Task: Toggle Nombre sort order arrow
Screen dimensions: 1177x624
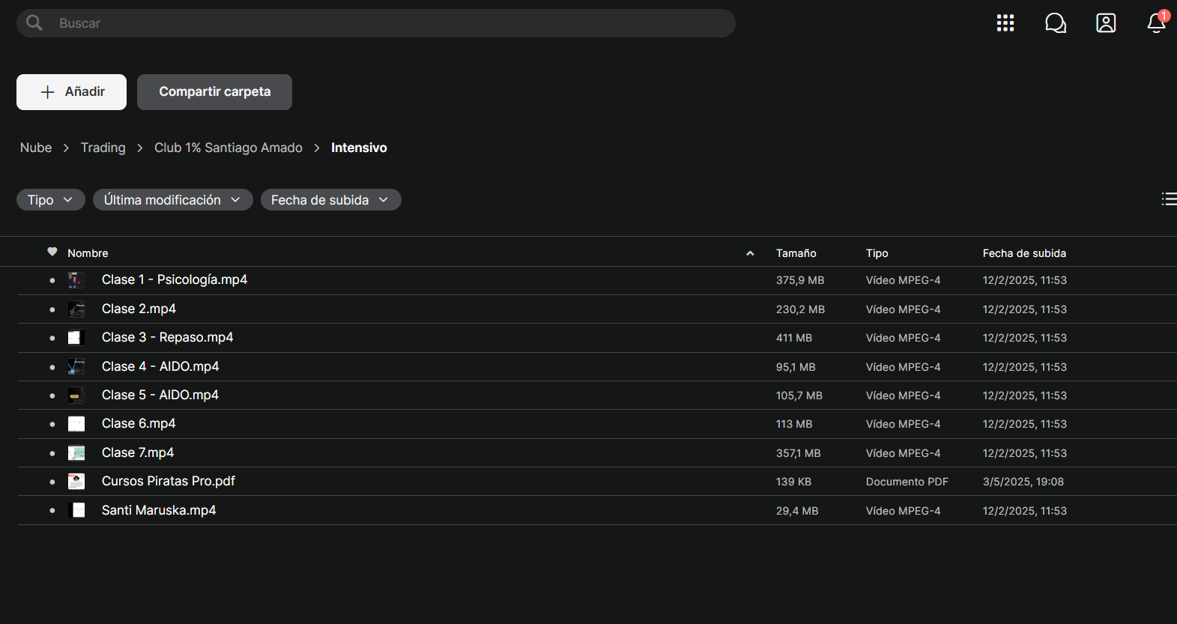Action: 750,253
